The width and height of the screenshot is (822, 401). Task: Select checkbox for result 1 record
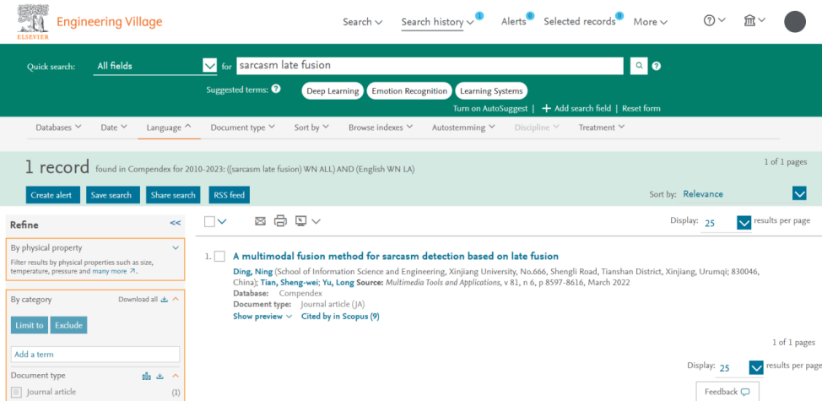[x=220, y=257]
